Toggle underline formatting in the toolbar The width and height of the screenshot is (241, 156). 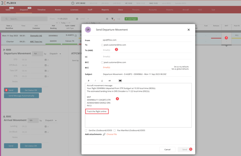(102, 81)
